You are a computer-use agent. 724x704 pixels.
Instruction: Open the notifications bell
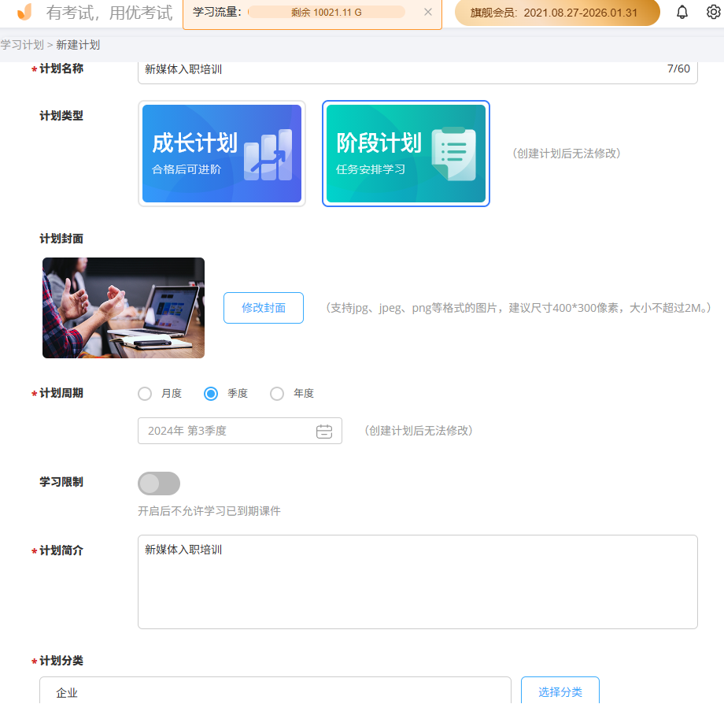pyautogui.click(x=682, y=12)
